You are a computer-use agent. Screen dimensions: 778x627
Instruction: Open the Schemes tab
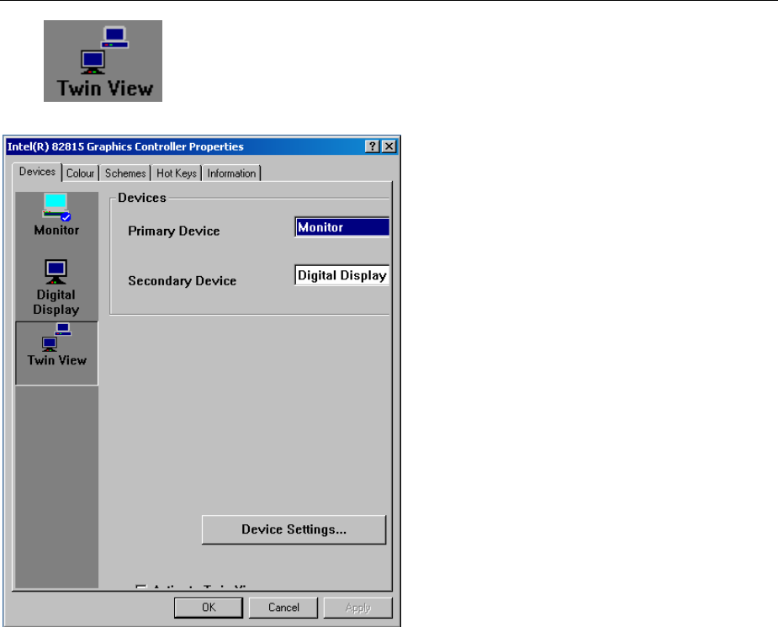[125, 173]
